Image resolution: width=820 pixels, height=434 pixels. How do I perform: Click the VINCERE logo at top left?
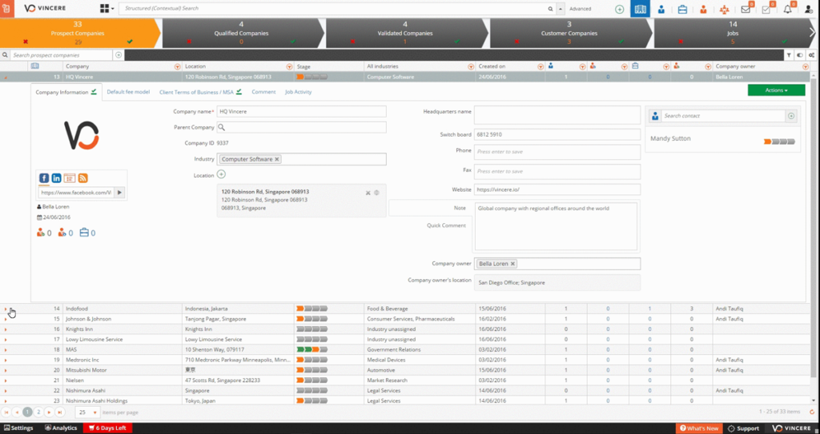click(x=45, y=8)
